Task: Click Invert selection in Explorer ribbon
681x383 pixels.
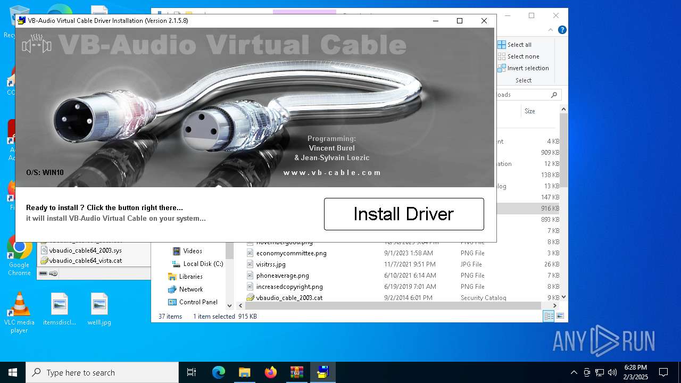Action: click(x=523, y=68)
